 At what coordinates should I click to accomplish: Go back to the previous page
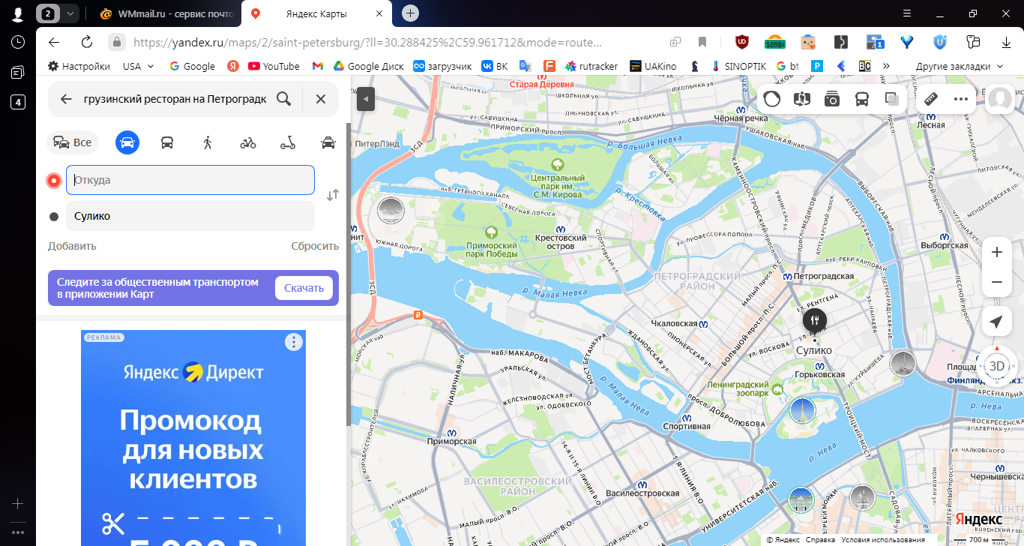(54, 42)
